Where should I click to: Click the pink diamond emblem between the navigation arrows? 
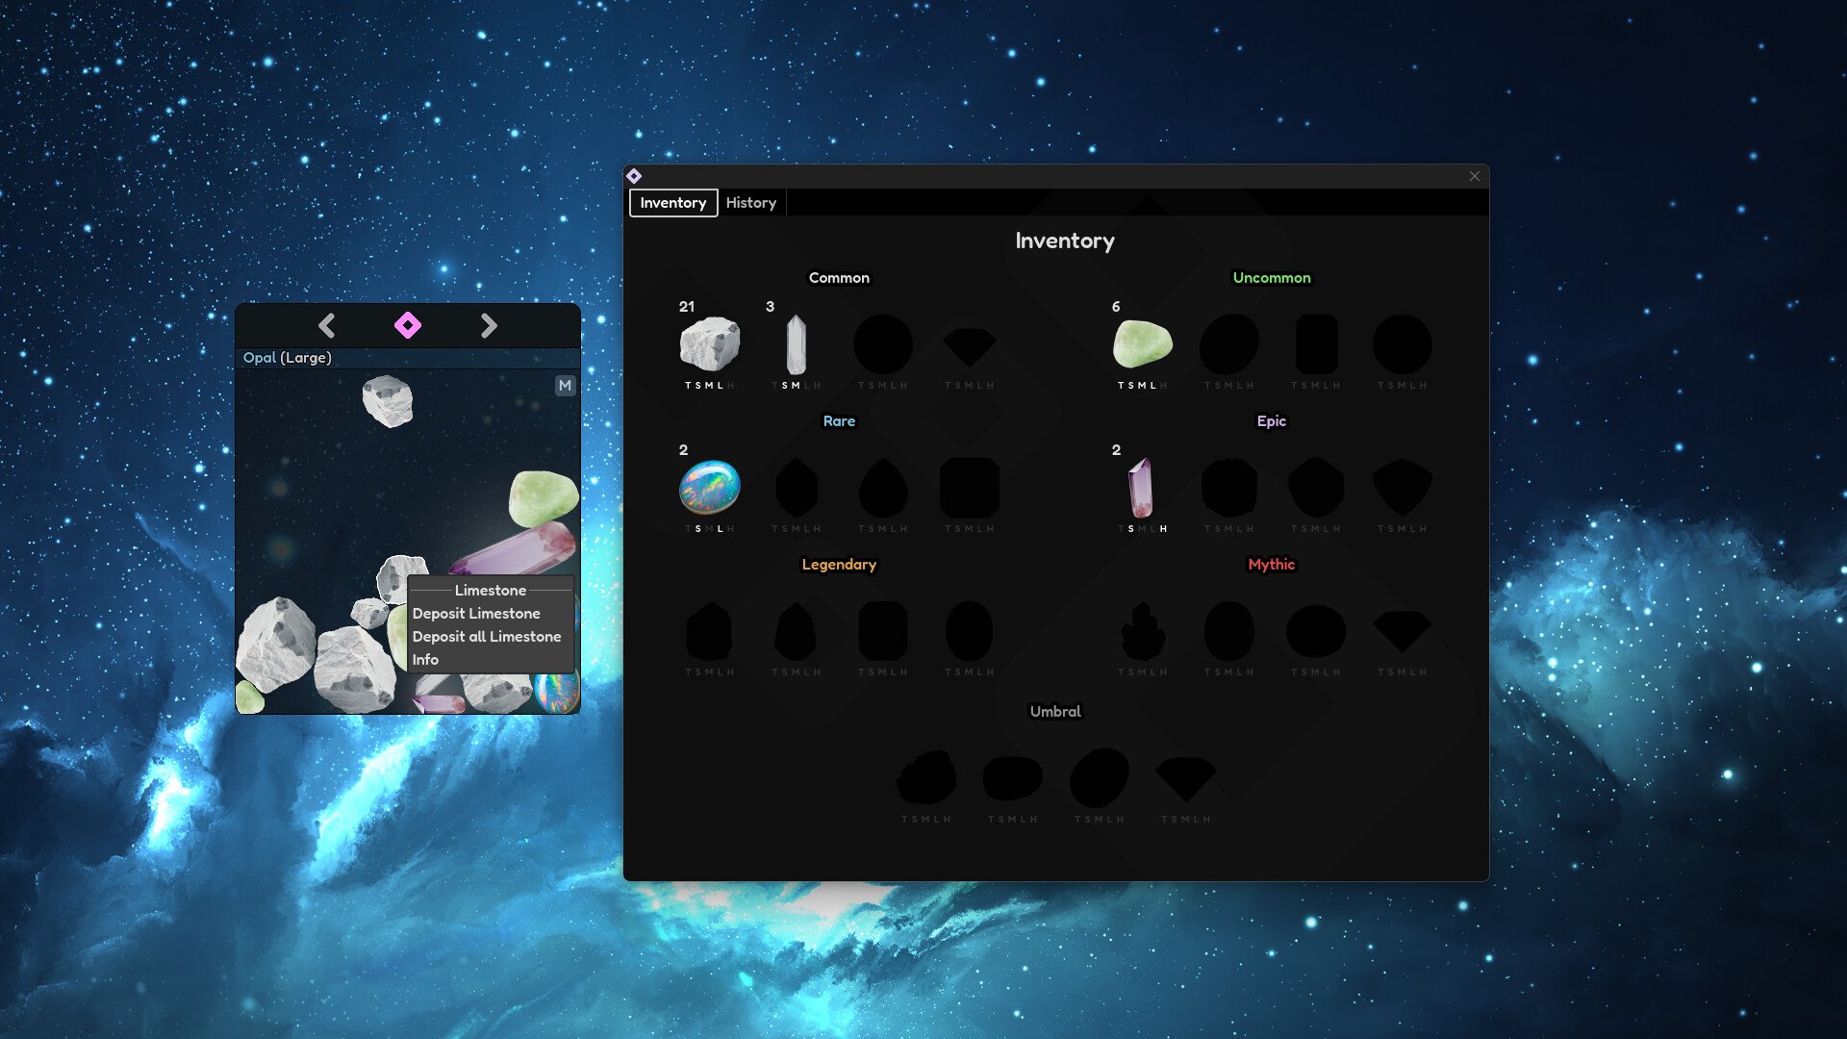408,325
